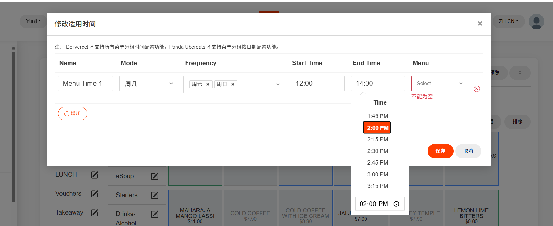Image resolution: width=553 pixels, height=226 pixels.
Task: Click the Name field containing Menu Time 1
Action: (85, 84)
